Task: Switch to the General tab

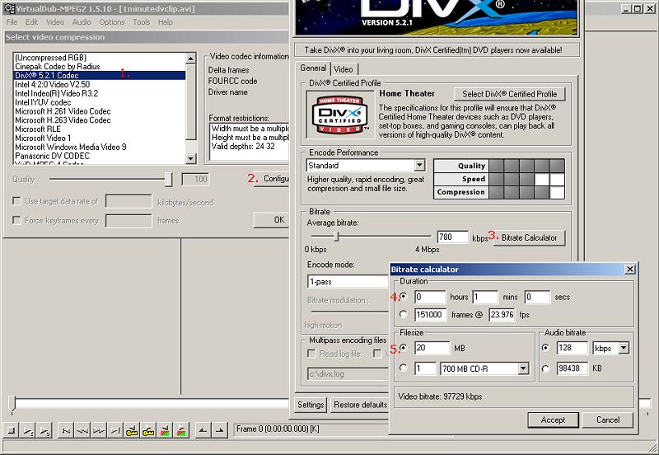Action: pos(313,68)
